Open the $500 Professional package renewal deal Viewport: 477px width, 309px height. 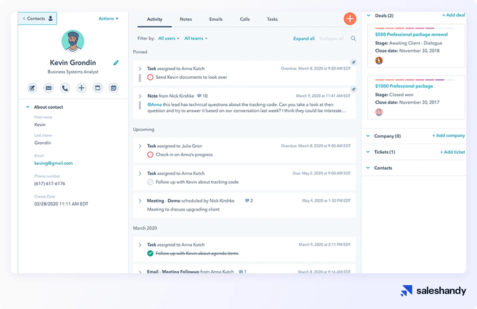(x=411, y=35)
